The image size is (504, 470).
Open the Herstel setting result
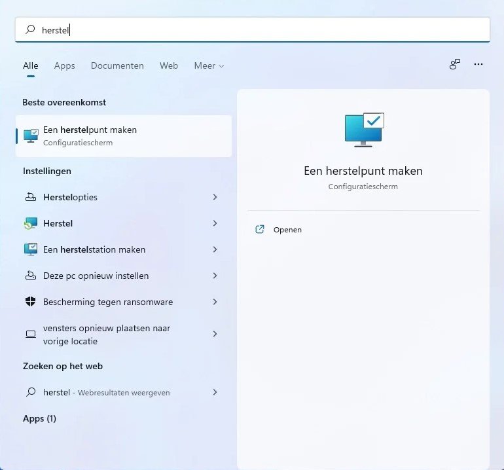pos(124,223)
